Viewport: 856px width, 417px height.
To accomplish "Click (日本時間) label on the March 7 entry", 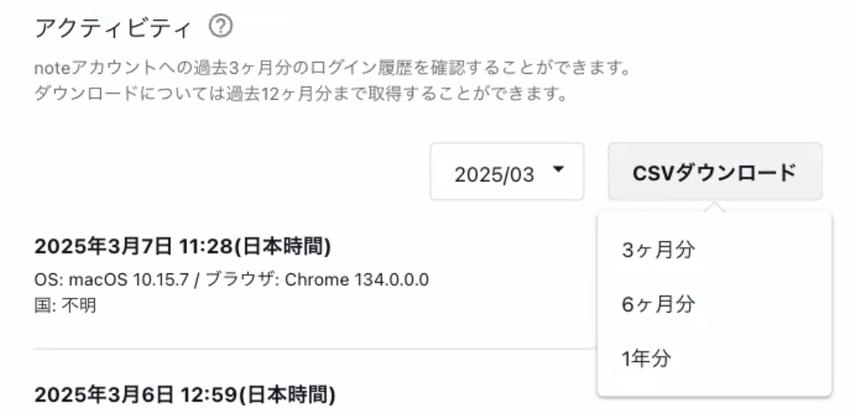I will point(283,247).
